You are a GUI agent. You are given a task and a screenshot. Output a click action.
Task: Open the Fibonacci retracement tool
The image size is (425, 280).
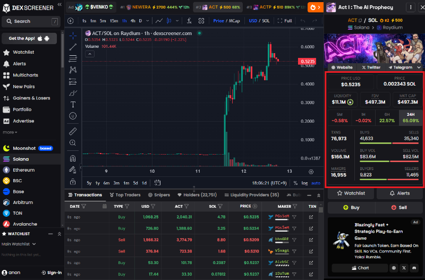click(73, 58)
